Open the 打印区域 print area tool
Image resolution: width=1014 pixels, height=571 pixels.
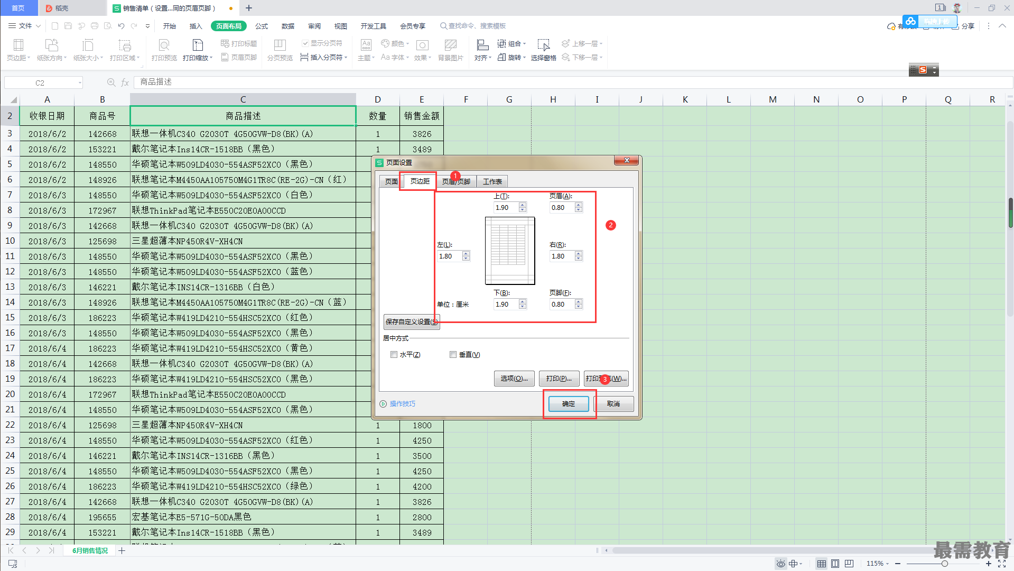click(125, 50)
